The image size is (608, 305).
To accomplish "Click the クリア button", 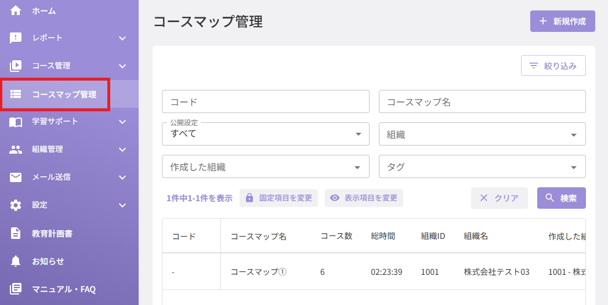I will (x=500, y=198).
